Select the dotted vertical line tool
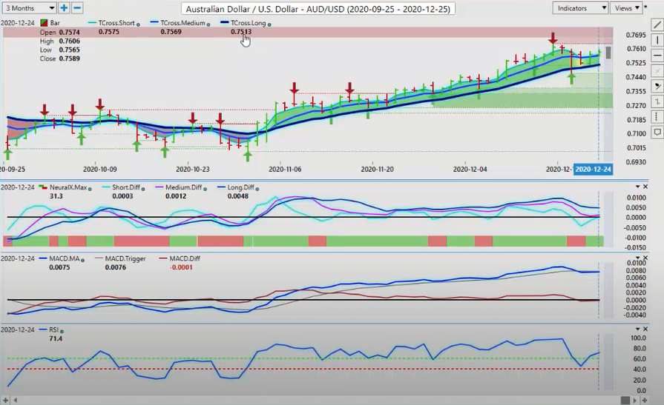Screen dimensions: 664x405 pos(657,117)
